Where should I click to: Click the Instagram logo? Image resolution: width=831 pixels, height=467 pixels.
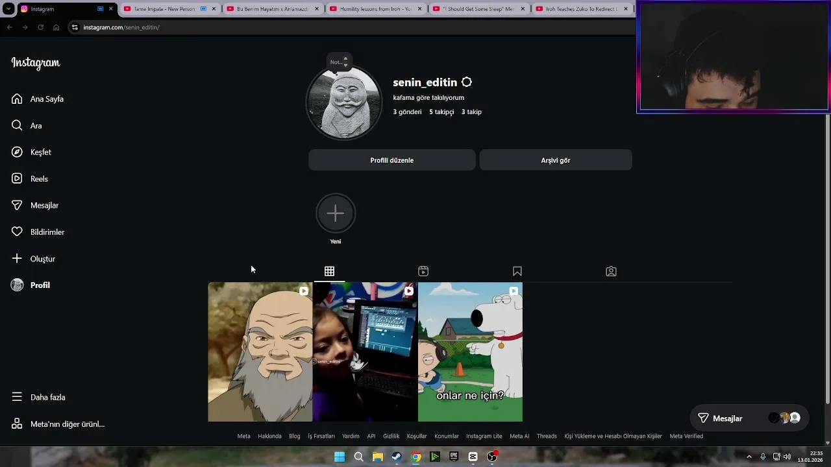[36, 63]
